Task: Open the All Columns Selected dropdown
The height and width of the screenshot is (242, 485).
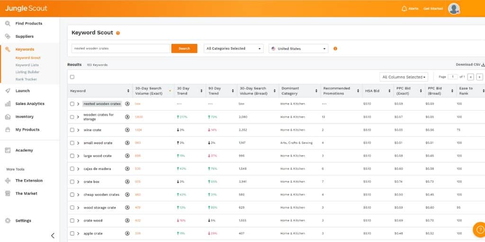Action: 404,77
